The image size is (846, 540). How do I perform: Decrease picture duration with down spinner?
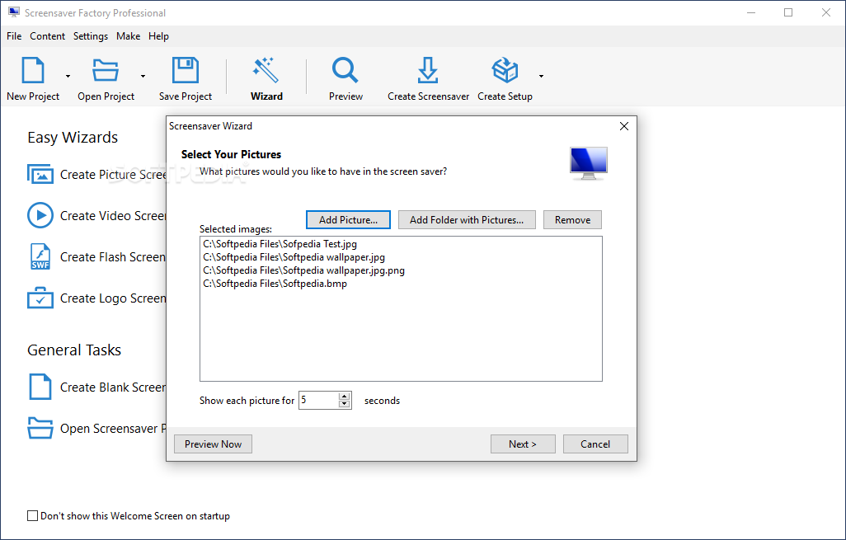click(x=344, y=404)
